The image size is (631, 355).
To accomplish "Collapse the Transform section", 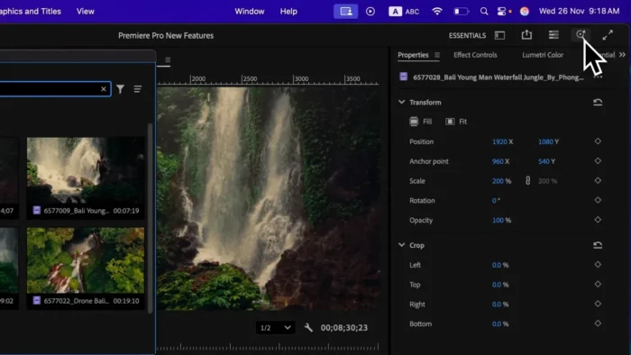I will [401, 102].
